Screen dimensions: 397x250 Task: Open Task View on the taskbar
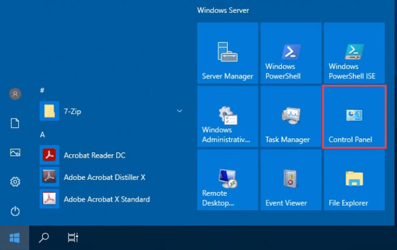pyautogui.click(x=73, y=238)
